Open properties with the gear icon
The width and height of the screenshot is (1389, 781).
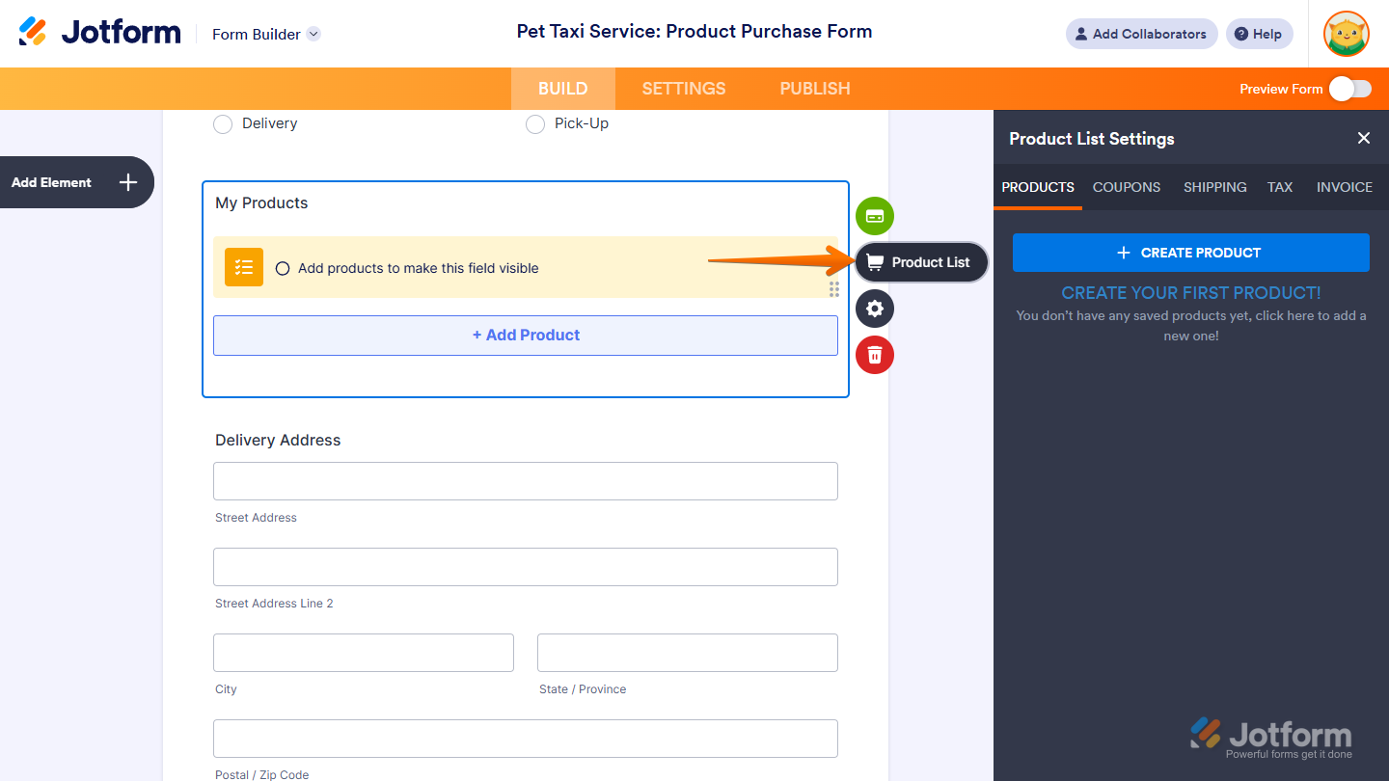[x=875, y=309]
